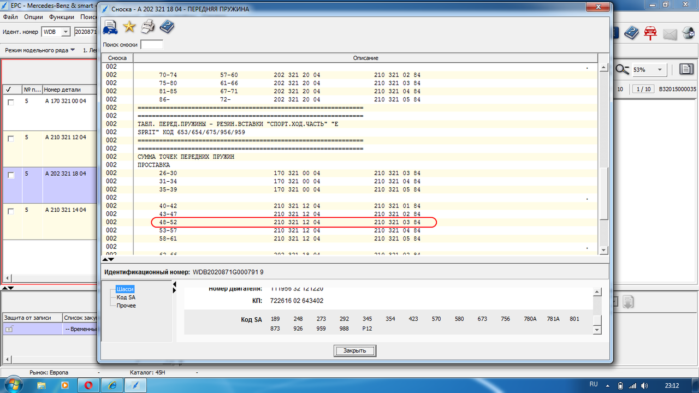Open the help book icon in the main EPC toolbar
Image resolution: width=699 pixels, height=393 pixels.
[631, 33]
